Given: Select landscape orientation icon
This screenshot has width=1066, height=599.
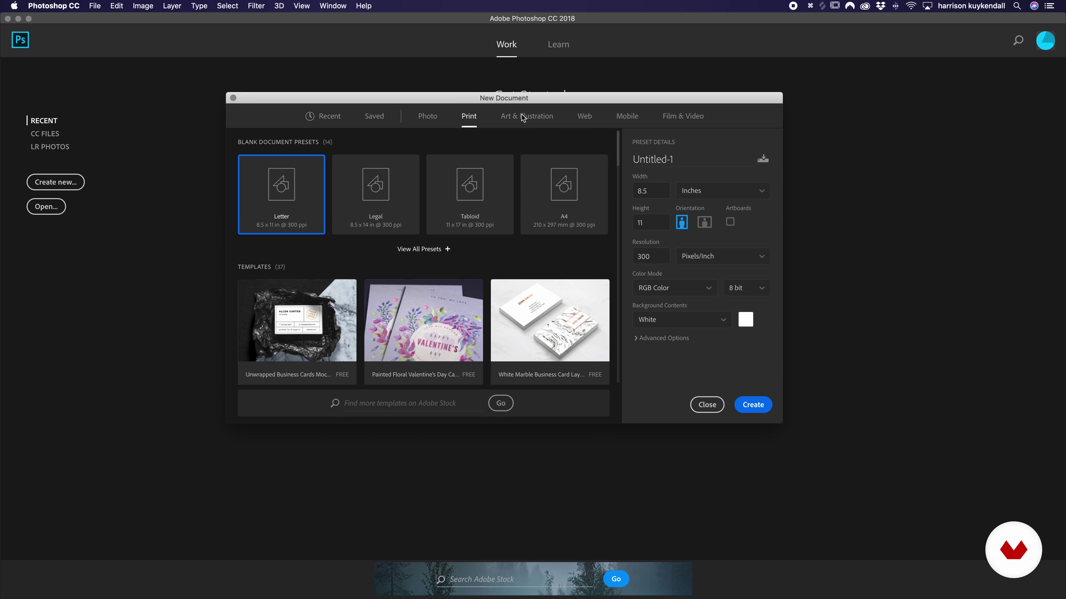Looking at the screenshot, I should [704, 222].
